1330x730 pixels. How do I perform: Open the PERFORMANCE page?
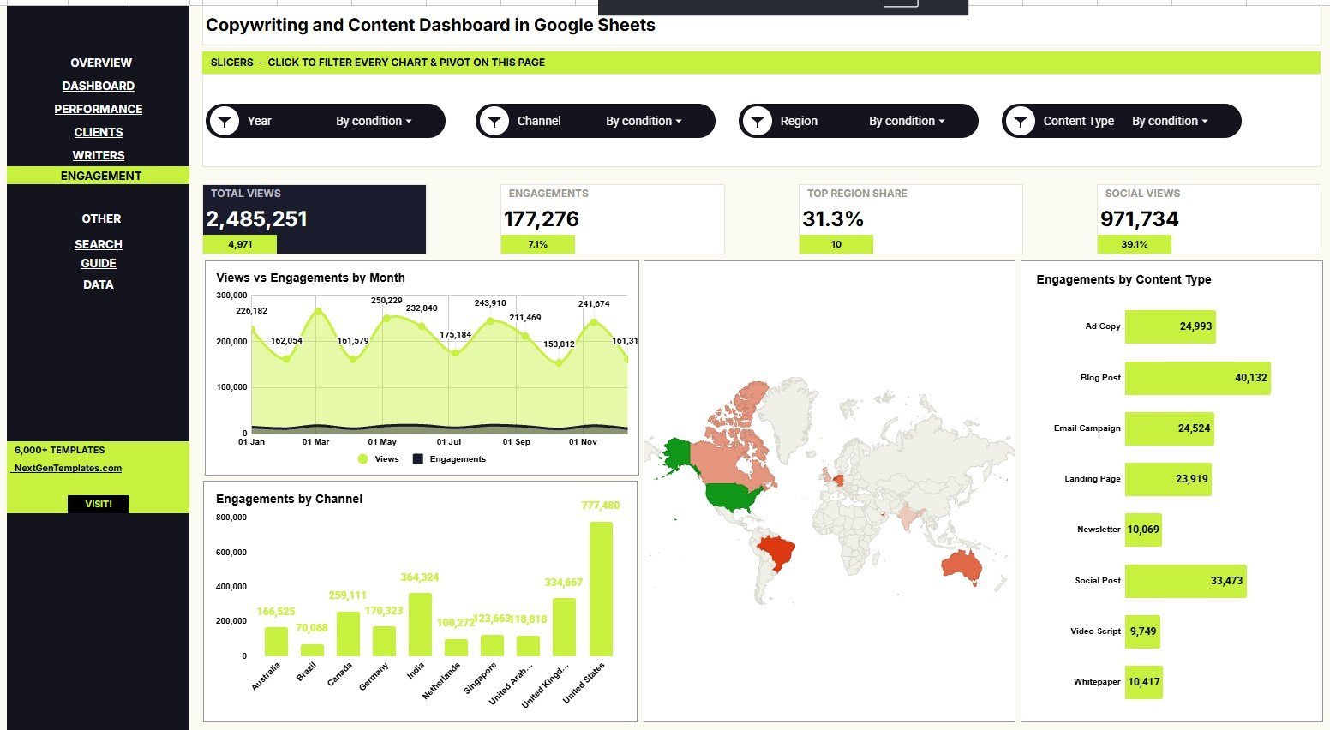point(99,109)
